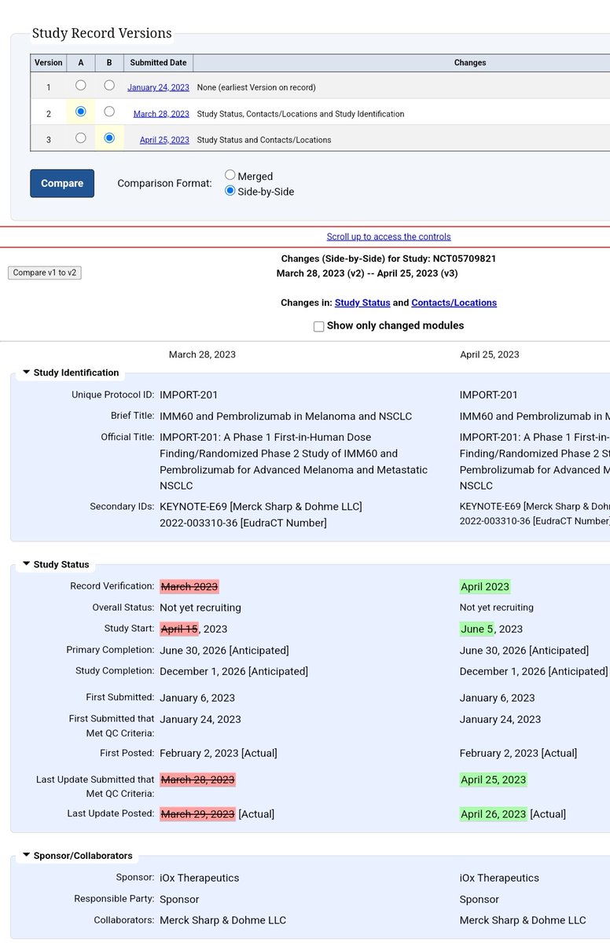Click struck-through April 15 study start

click(x=179, y=629)
